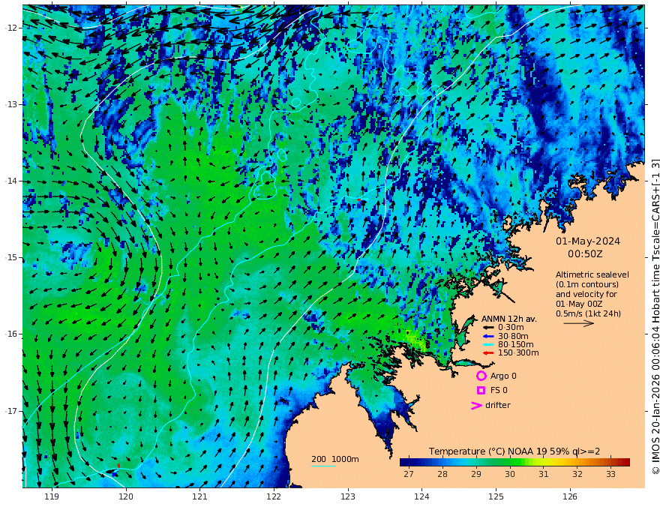Click the cyan 200m depth contour legend line
The width and height of the screenshot is (660, 510).
[x=322, y=466]
